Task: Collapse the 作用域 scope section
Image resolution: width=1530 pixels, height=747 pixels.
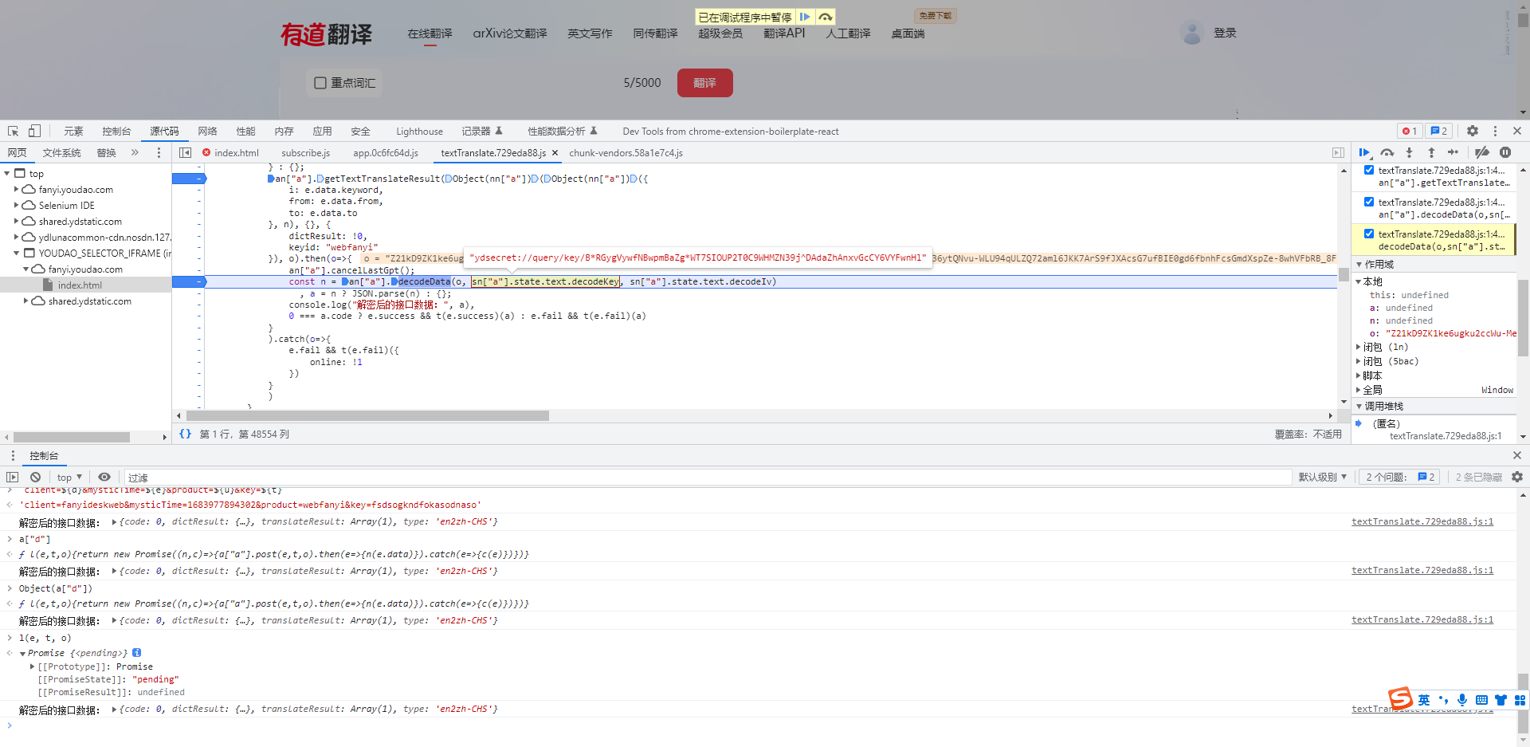Action: [1359, 264]
